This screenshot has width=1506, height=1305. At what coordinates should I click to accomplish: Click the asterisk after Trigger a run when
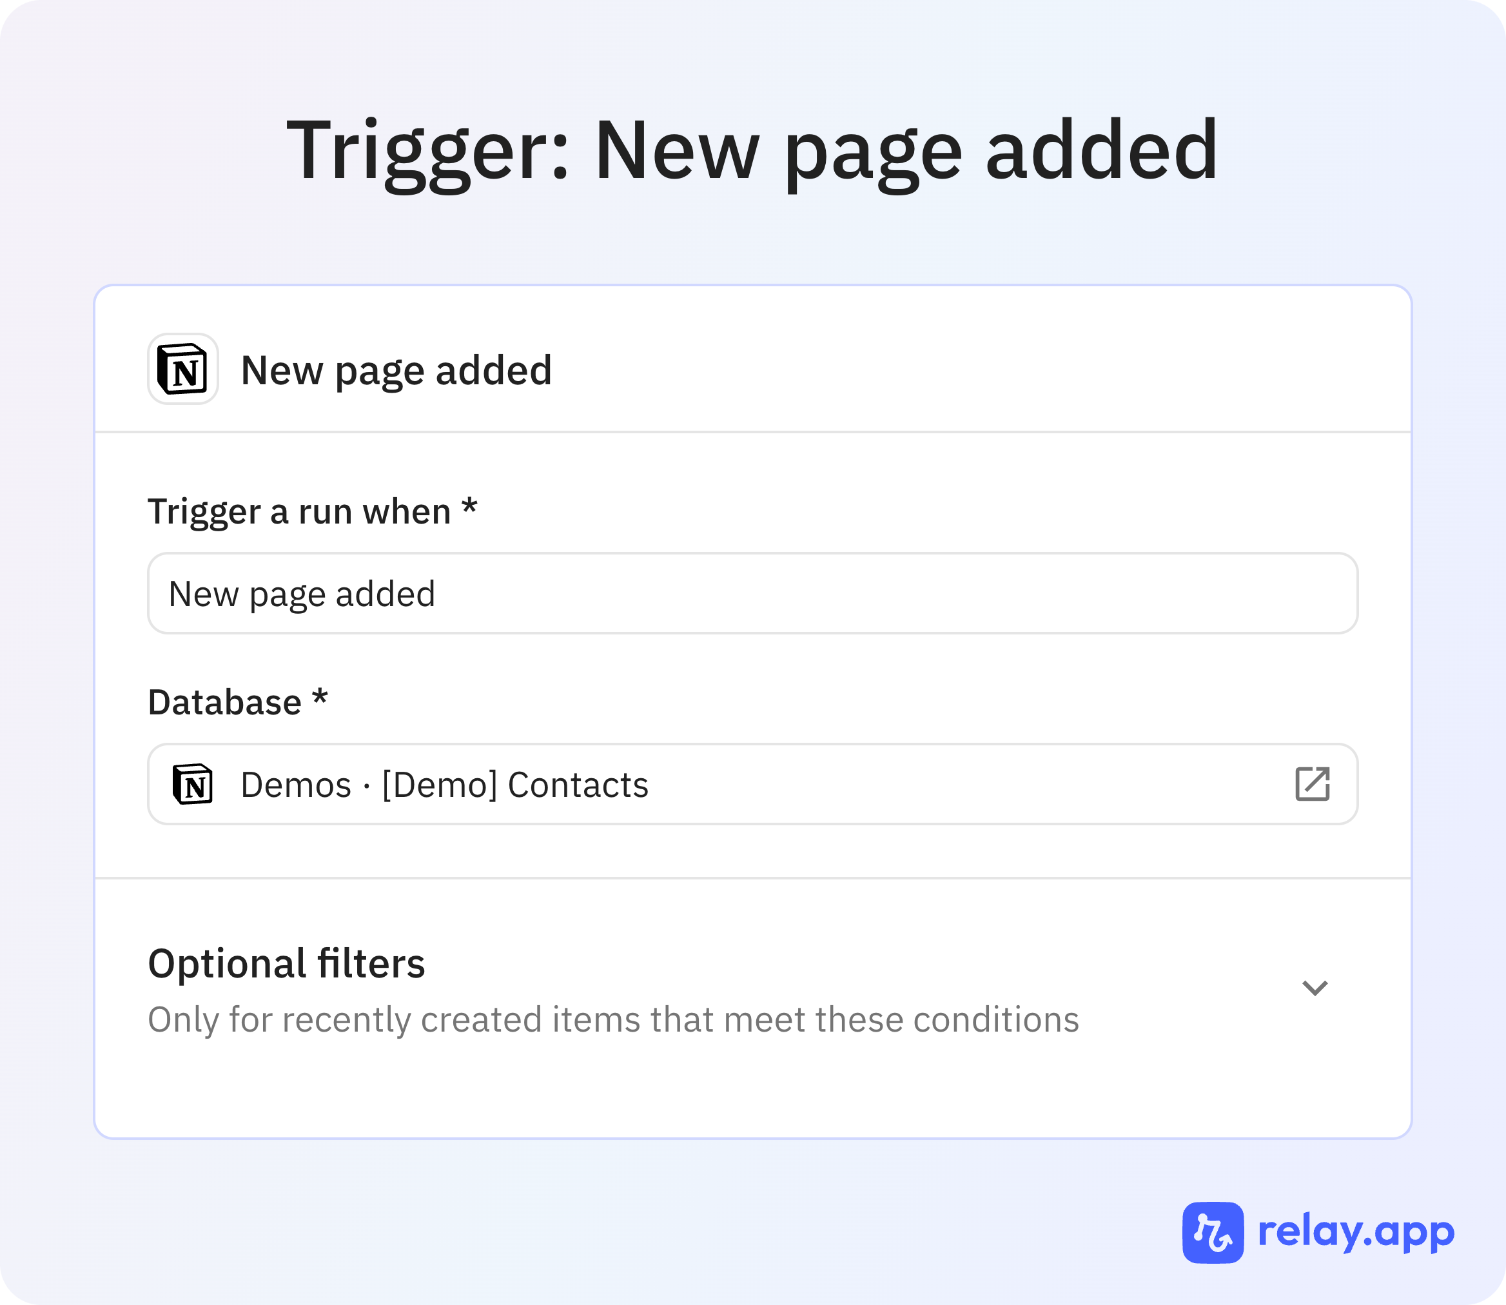(470, 507)
